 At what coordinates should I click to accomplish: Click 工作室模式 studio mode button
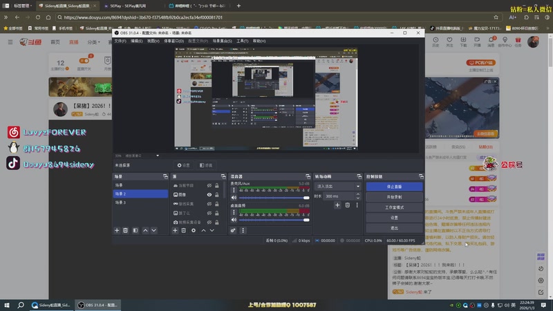394,207
